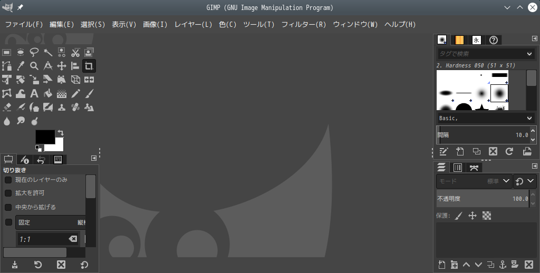Screen dimensions: 540x273
Task: Open the layer mode group switch dropdown
Action: click(525, 181)
